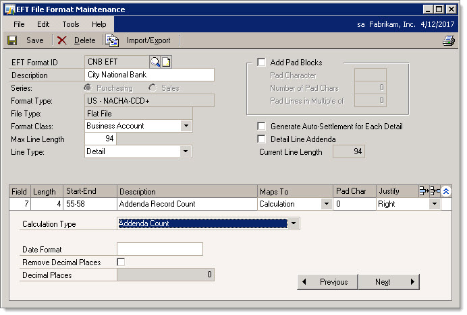Viewport: 467px width, 315px height.
Task: Open the Edit menu
Action: click(x=43, y=24)
